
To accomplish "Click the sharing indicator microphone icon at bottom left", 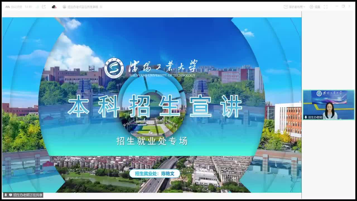I will 6,195.
